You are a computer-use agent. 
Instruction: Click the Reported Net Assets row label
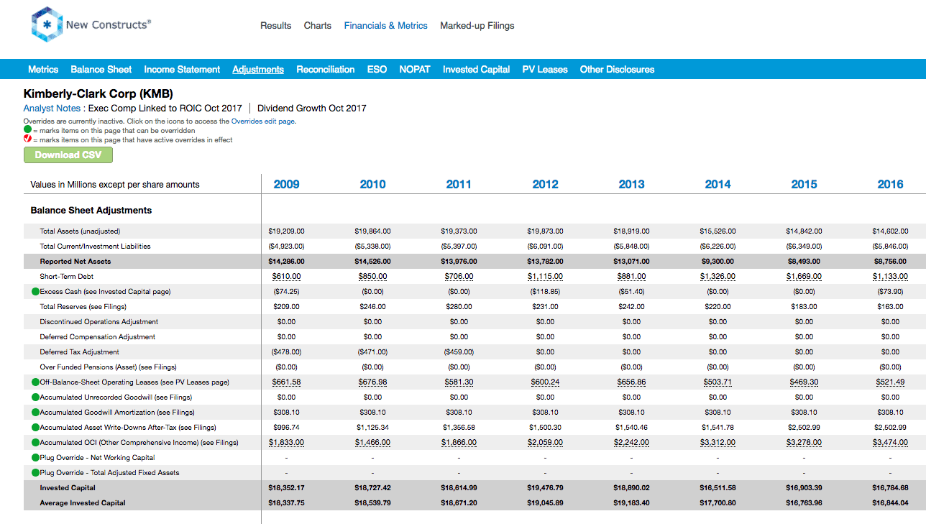[x=75, y=262]
